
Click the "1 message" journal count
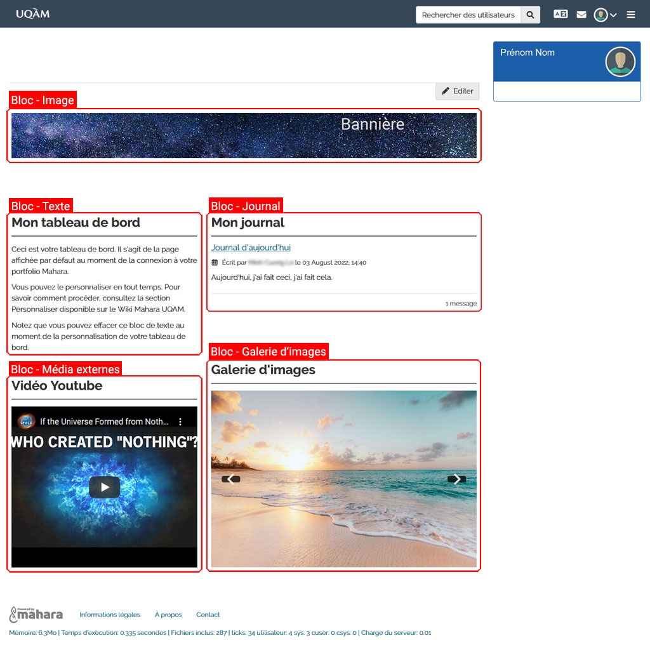[461, 304]
